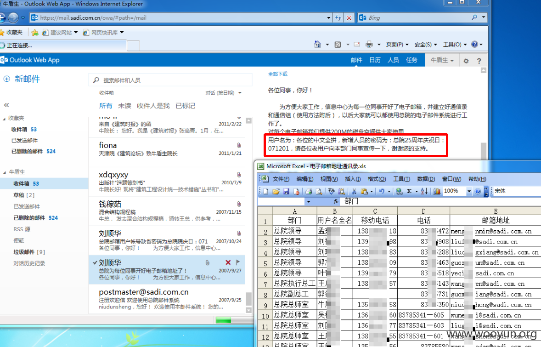
Task: Click the Excel Help question icon
Action: (478, 191)
